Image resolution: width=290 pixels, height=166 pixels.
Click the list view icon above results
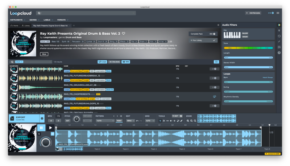pos(216,62)
